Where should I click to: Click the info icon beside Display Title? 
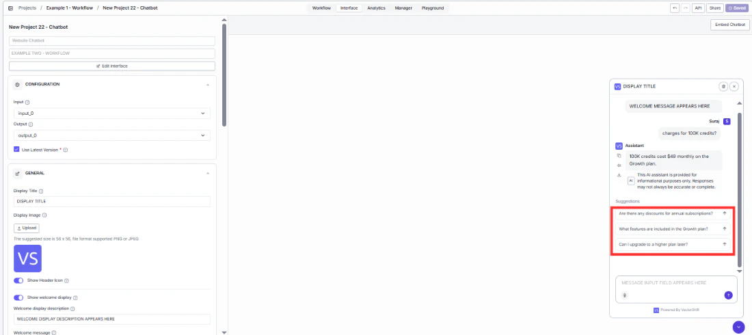click(x=41, y=191)
